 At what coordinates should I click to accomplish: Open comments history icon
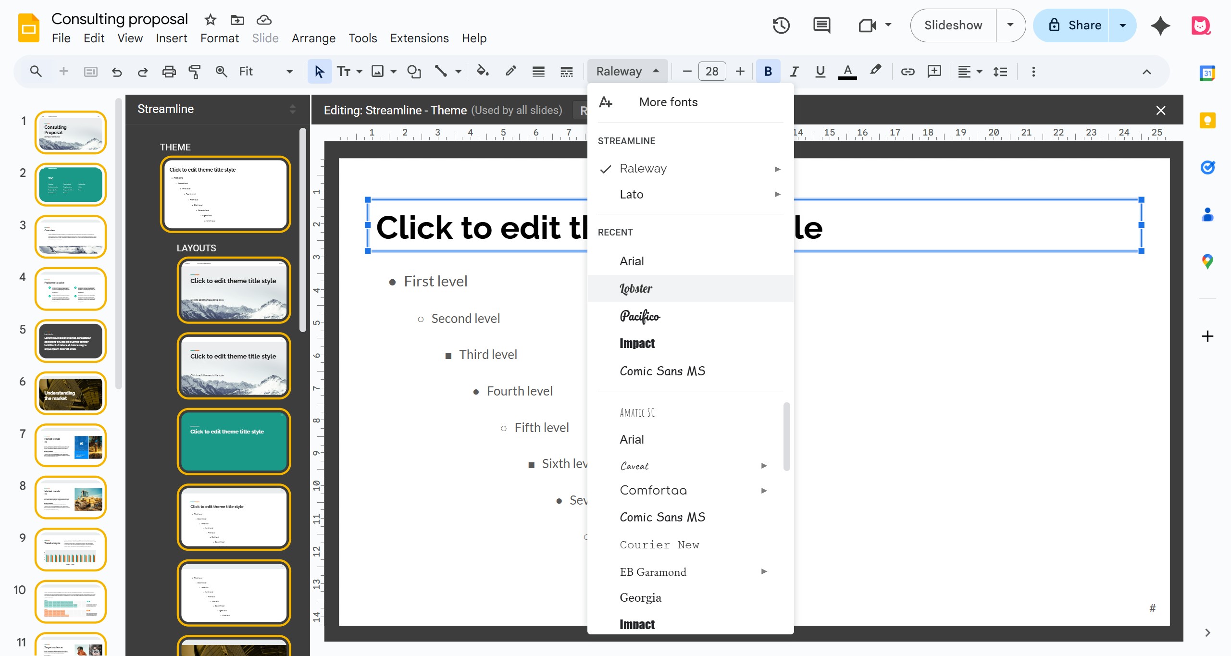tap(821, 25)
